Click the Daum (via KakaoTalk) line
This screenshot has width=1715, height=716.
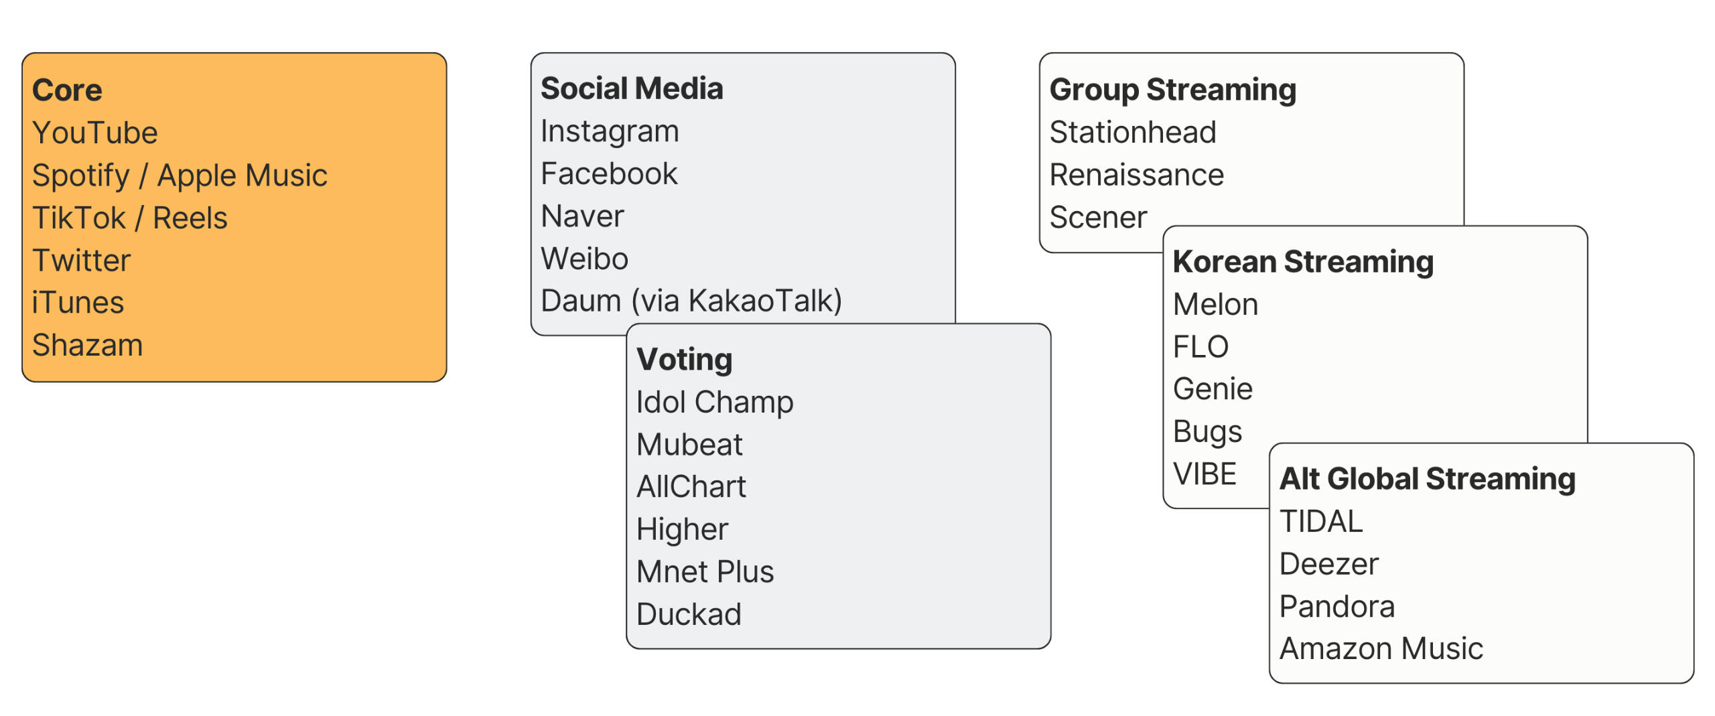691,301
